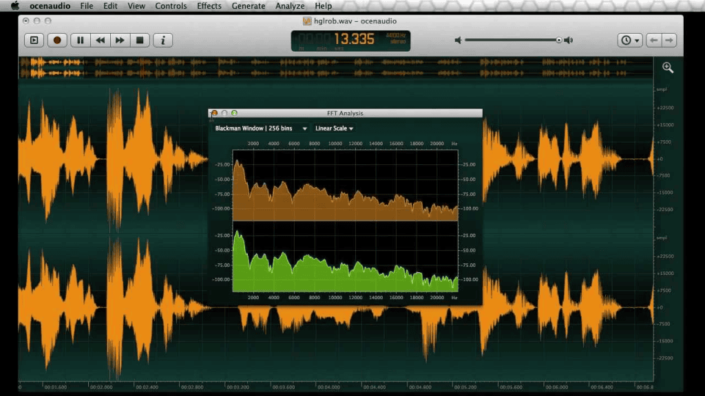Adjust the volume slider
Viewport: 705px width, 396px height.
[x=558, y=40]
